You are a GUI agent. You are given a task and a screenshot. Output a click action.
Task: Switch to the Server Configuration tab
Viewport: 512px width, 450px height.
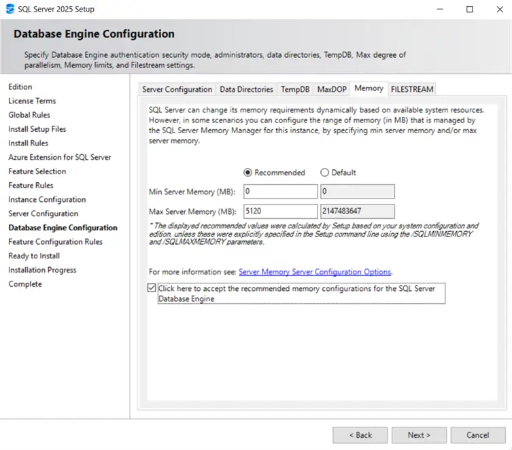click(177, 90)
